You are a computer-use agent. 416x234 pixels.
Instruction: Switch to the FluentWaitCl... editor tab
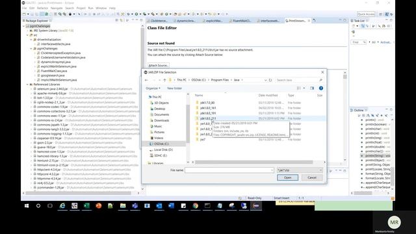(241, 21)
